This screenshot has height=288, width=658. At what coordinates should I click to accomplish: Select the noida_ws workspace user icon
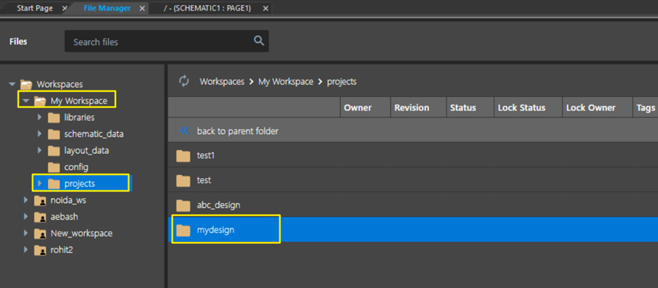pos(39,201)
